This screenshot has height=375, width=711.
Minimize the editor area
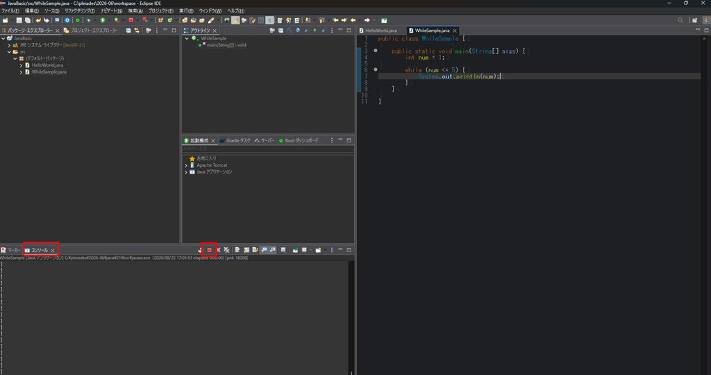click(x=697, y=30)
